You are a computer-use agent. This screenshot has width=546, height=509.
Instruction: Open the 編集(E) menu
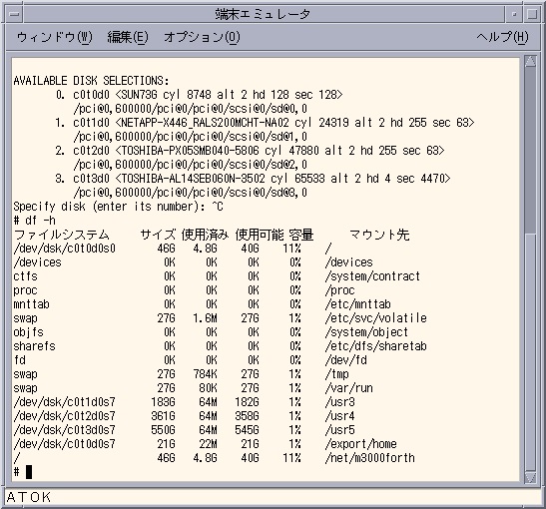click(128, 37)
